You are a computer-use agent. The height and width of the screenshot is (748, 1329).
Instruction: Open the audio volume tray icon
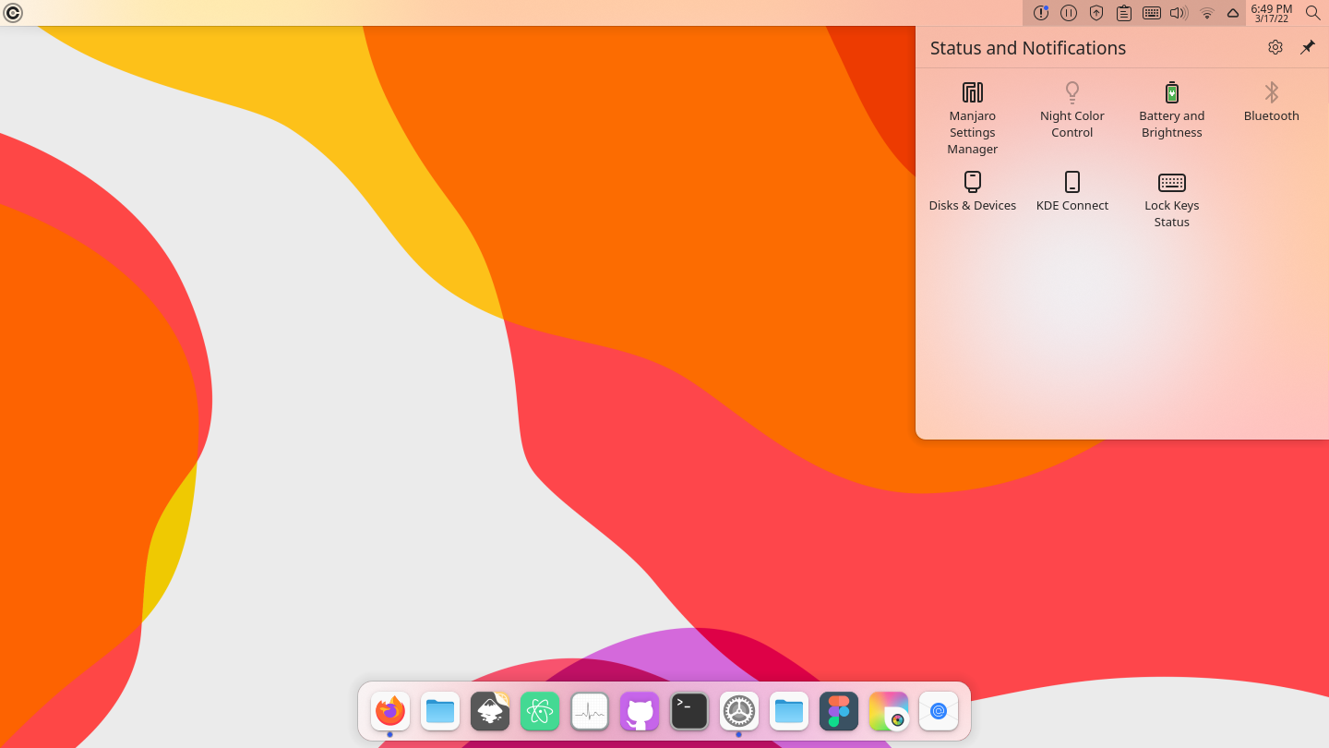point(1179,13)
